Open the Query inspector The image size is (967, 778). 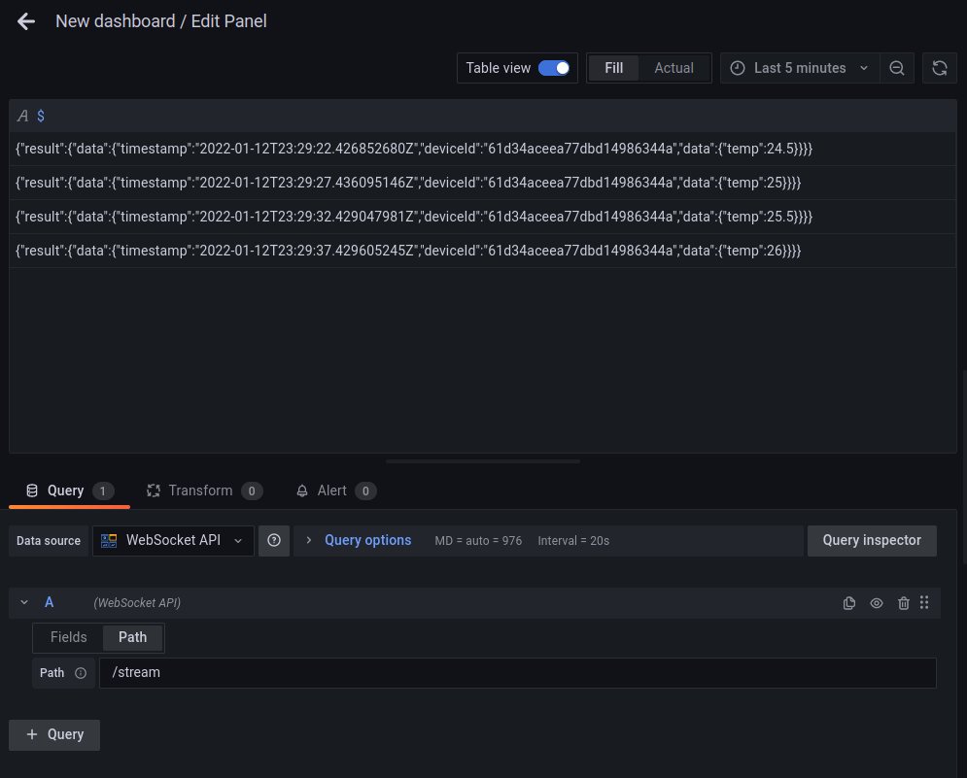pyautogui.click(x=871, y=541)
